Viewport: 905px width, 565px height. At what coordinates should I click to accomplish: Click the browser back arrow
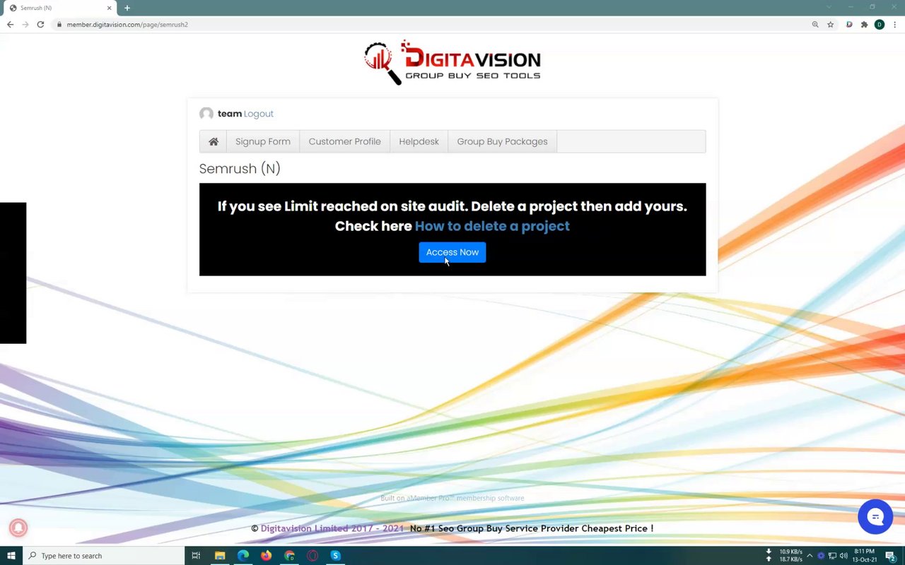pyautogui.click(x=10, y=24)
